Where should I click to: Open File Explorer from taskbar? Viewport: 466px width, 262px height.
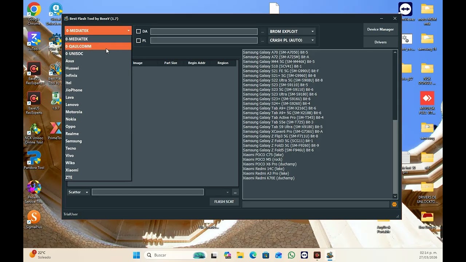(240, 255)
